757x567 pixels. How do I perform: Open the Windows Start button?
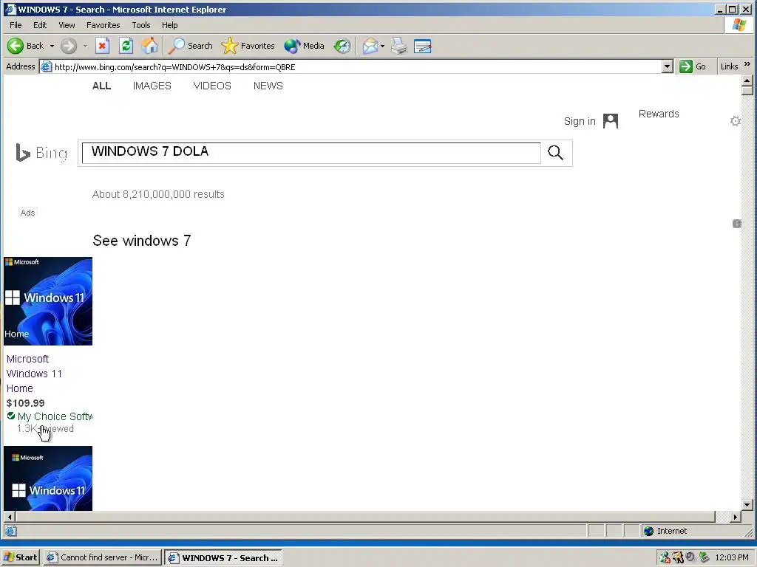coord(20,557)
